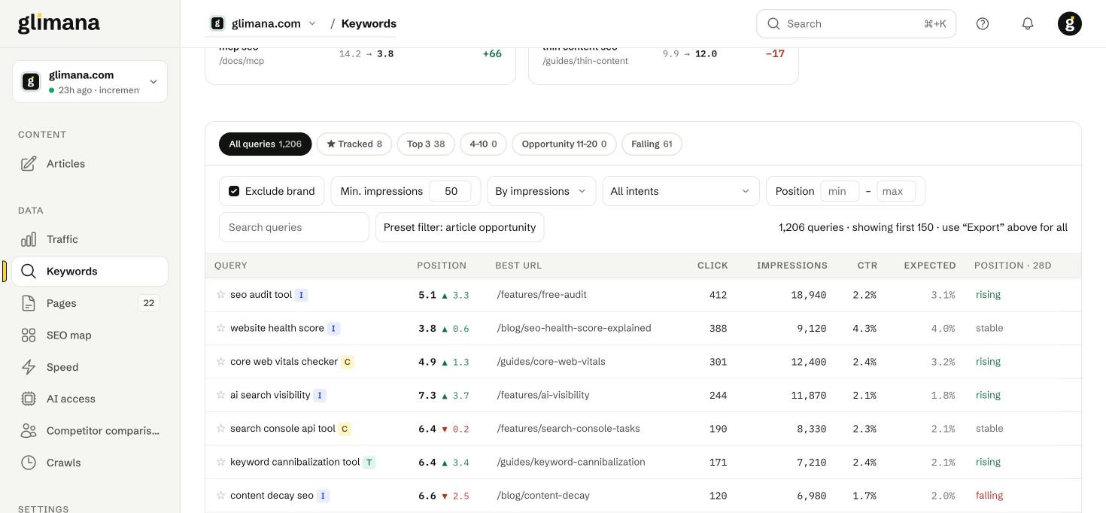Click the Keywords sidebar icon

tap(29, 272)
